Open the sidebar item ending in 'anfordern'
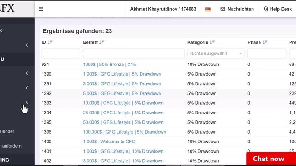Screen dimensions: 296x166 pyautogui.click(x=11, y=146)
